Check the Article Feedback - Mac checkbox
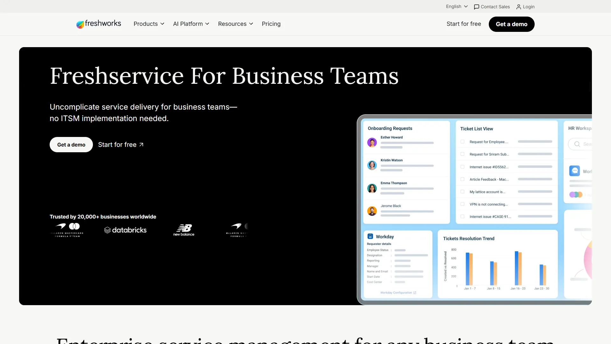 click(462, 179)
